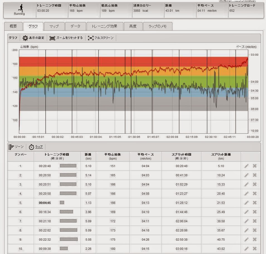Click the Running activity icon
This screenshot has width=266, height=254.
[x=21, y=8]
